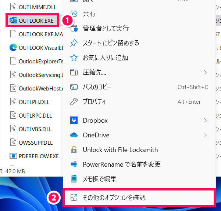Click the blank file icon of OUTLOOK.EXE.MA
The image size is (221, 211).
click(x=13, y=34)
